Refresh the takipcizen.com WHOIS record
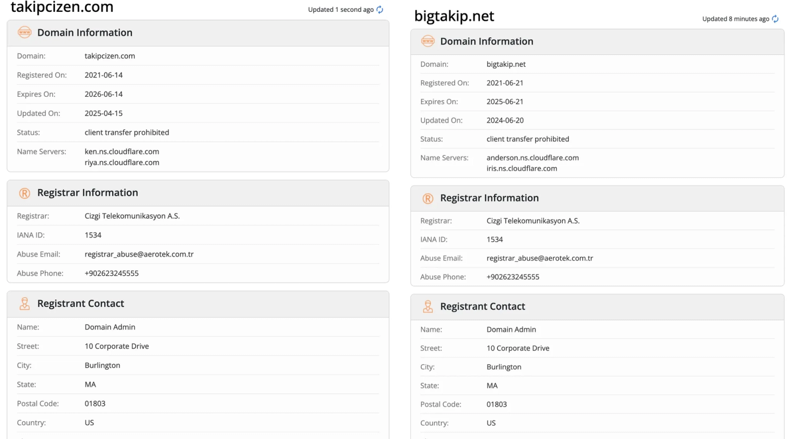Viewport: 787px width, 439px height. click(380, 9)
